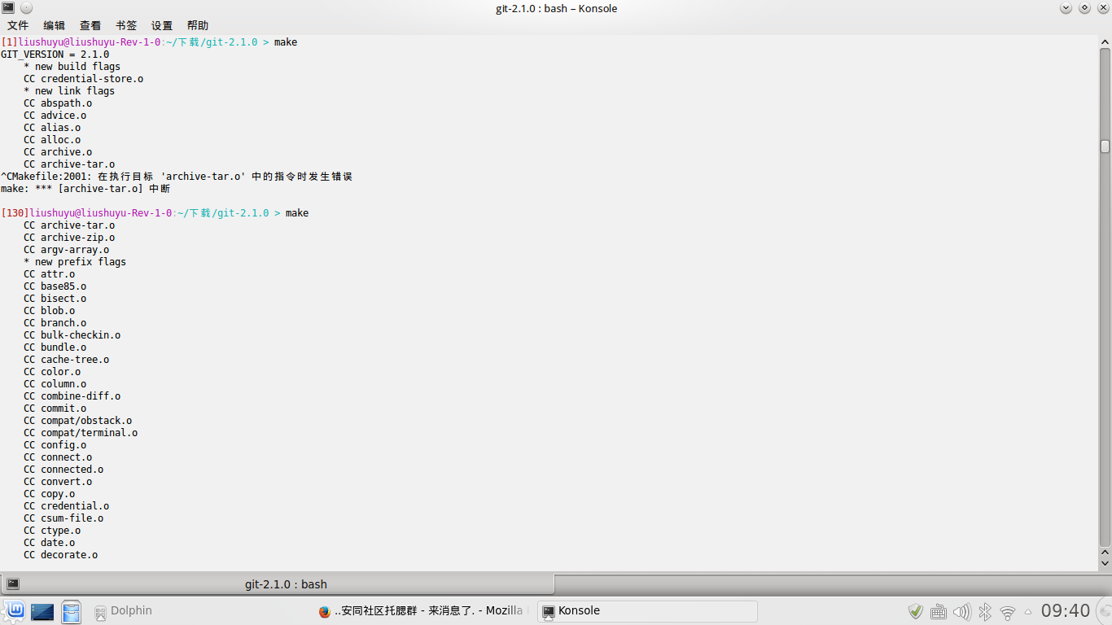
Task: Click the 09:40 clock
Action: (x=1065, y=611)
